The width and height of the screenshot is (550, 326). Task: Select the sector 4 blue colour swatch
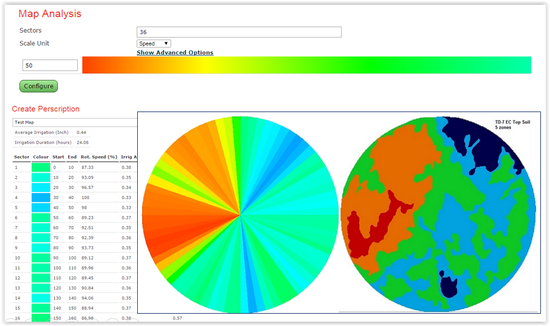[x=41, y=197]
